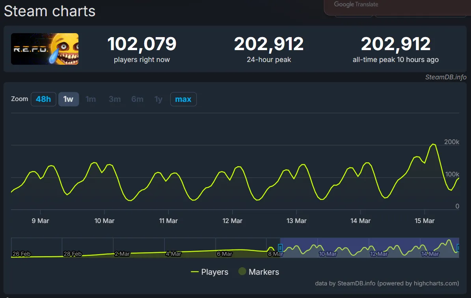471x298 pixels.
Task: Click the Google Translate popup header
Action: (x=356, y=4)
